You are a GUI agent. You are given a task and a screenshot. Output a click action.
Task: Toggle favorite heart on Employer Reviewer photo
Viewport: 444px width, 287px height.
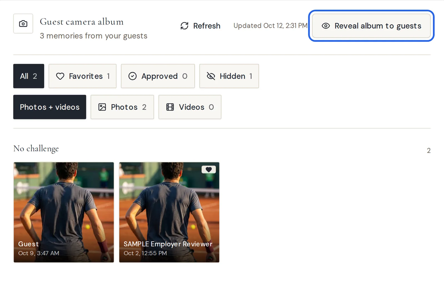coord(209,169)
